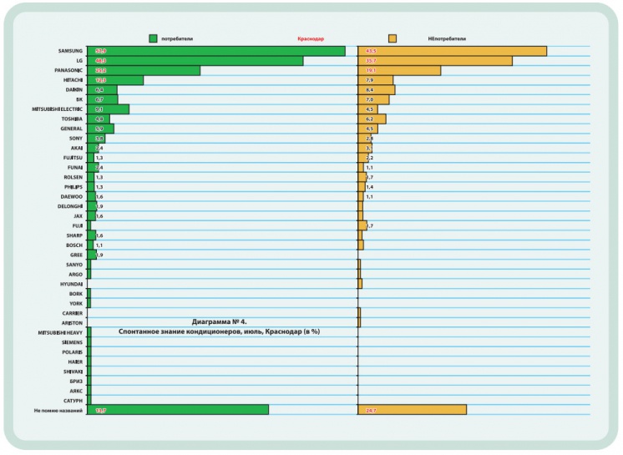Select the orange bar showing 24,7
The height and width of the screenshot is (455, 623).
pyautogui.click(x=412, y=410)
